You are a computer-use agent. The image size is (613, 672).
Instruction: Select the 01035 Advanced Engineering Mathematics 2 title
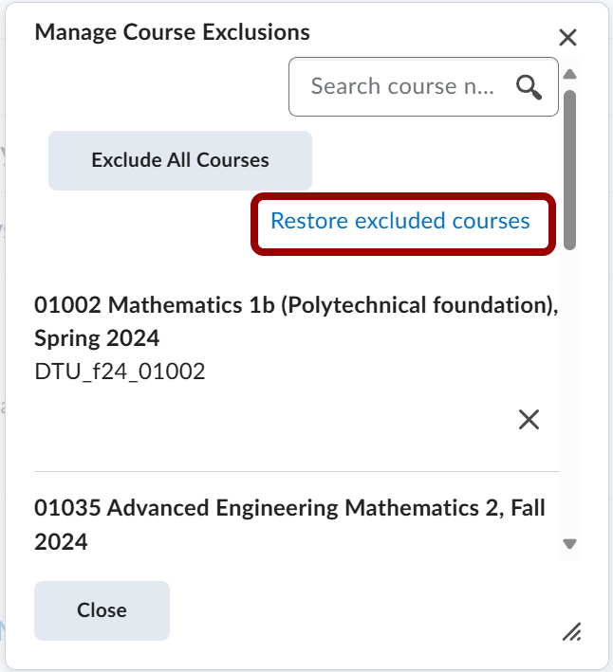tap(289, 508)
